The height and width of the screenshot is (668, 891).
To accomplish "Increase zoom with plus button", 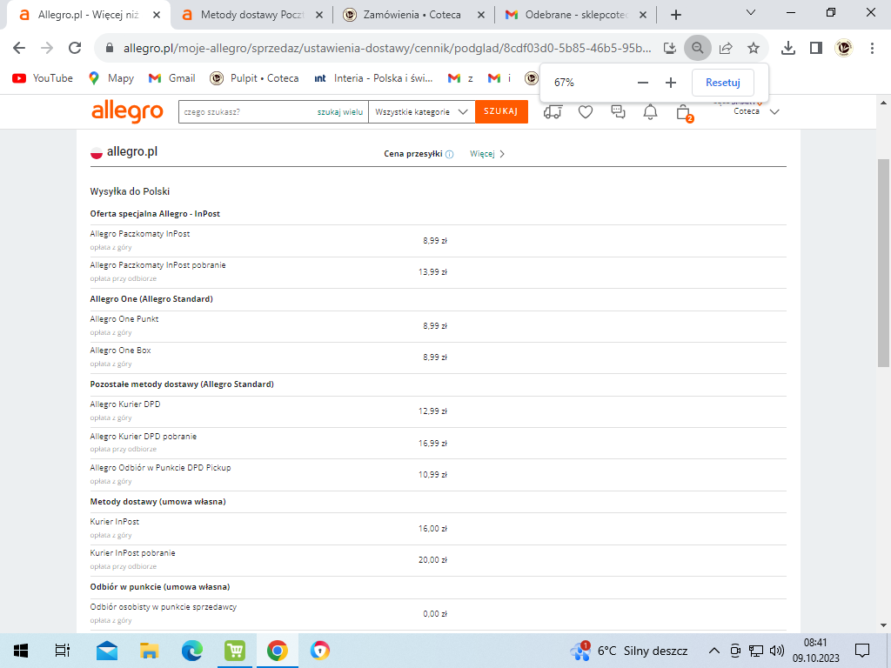I will [x=671, y=83].
